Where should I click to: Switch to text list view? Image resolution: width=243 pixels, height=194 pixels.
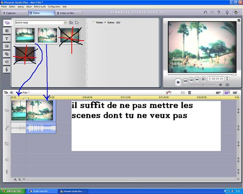click(235, 93)
